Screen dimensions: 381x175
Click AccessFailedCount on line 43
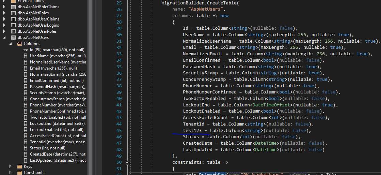(x=206, y=118)
